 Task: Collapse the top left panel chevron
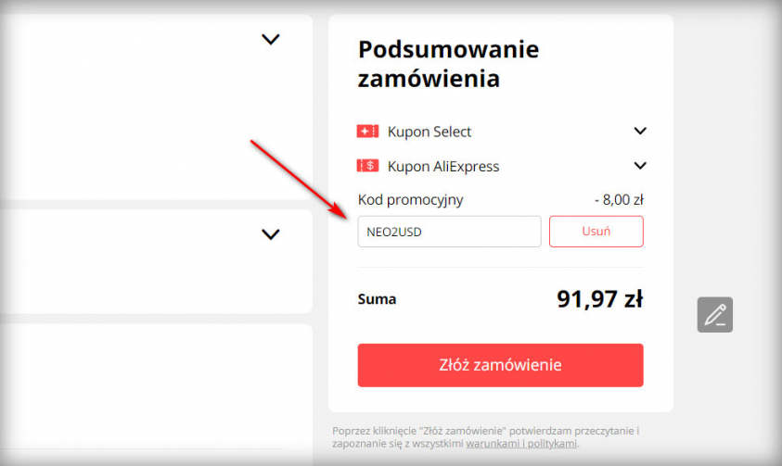click(270, 40)
